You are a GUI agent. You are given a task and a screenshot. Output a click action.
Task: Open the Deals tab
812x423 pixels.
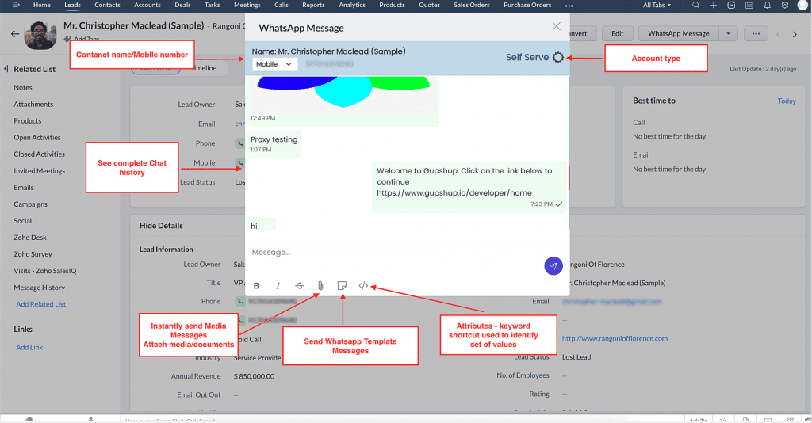click(x=183, y=6)
